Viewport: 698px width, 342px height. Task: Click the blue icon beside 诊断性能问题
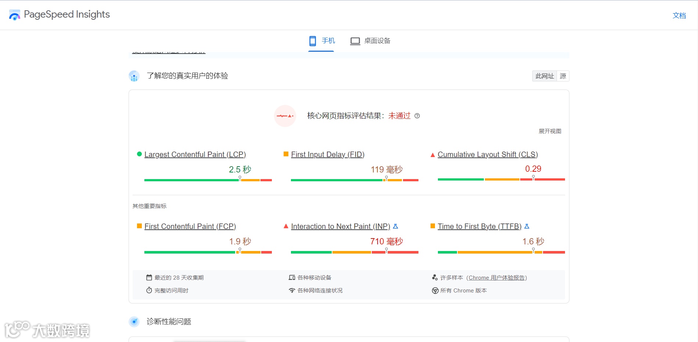point(134,322)
